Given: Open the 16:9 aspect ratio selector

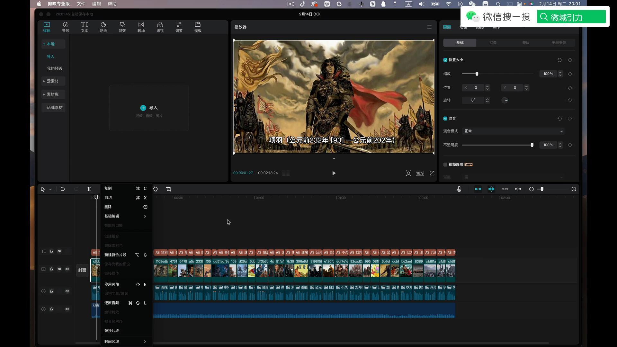Looking at the screenshot, I should click(x=420, y=173).
